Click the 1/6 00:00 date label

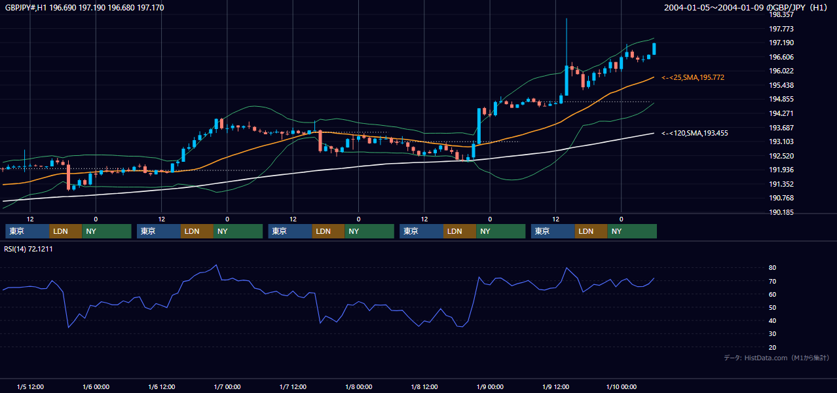click(x=96, y=386)
